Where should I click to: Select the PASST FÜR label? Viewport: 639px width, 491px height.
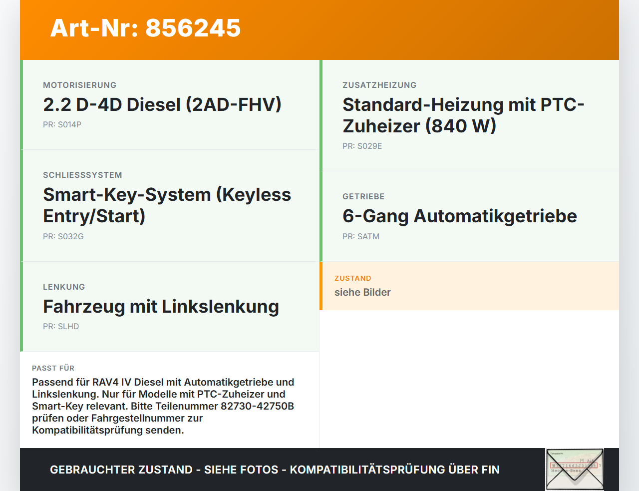click(x=53, y=369)
